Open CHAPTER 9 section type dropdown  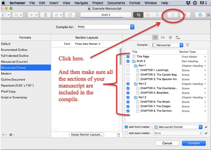205,111
